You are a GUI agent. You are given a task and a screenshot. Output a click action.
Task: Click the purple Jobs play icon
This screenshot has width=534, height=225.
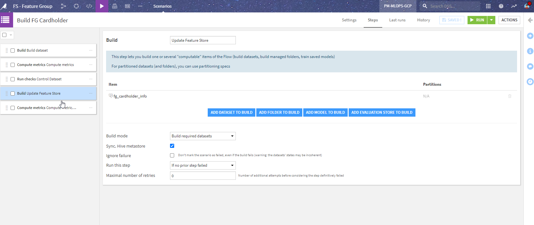coord(102,6)
